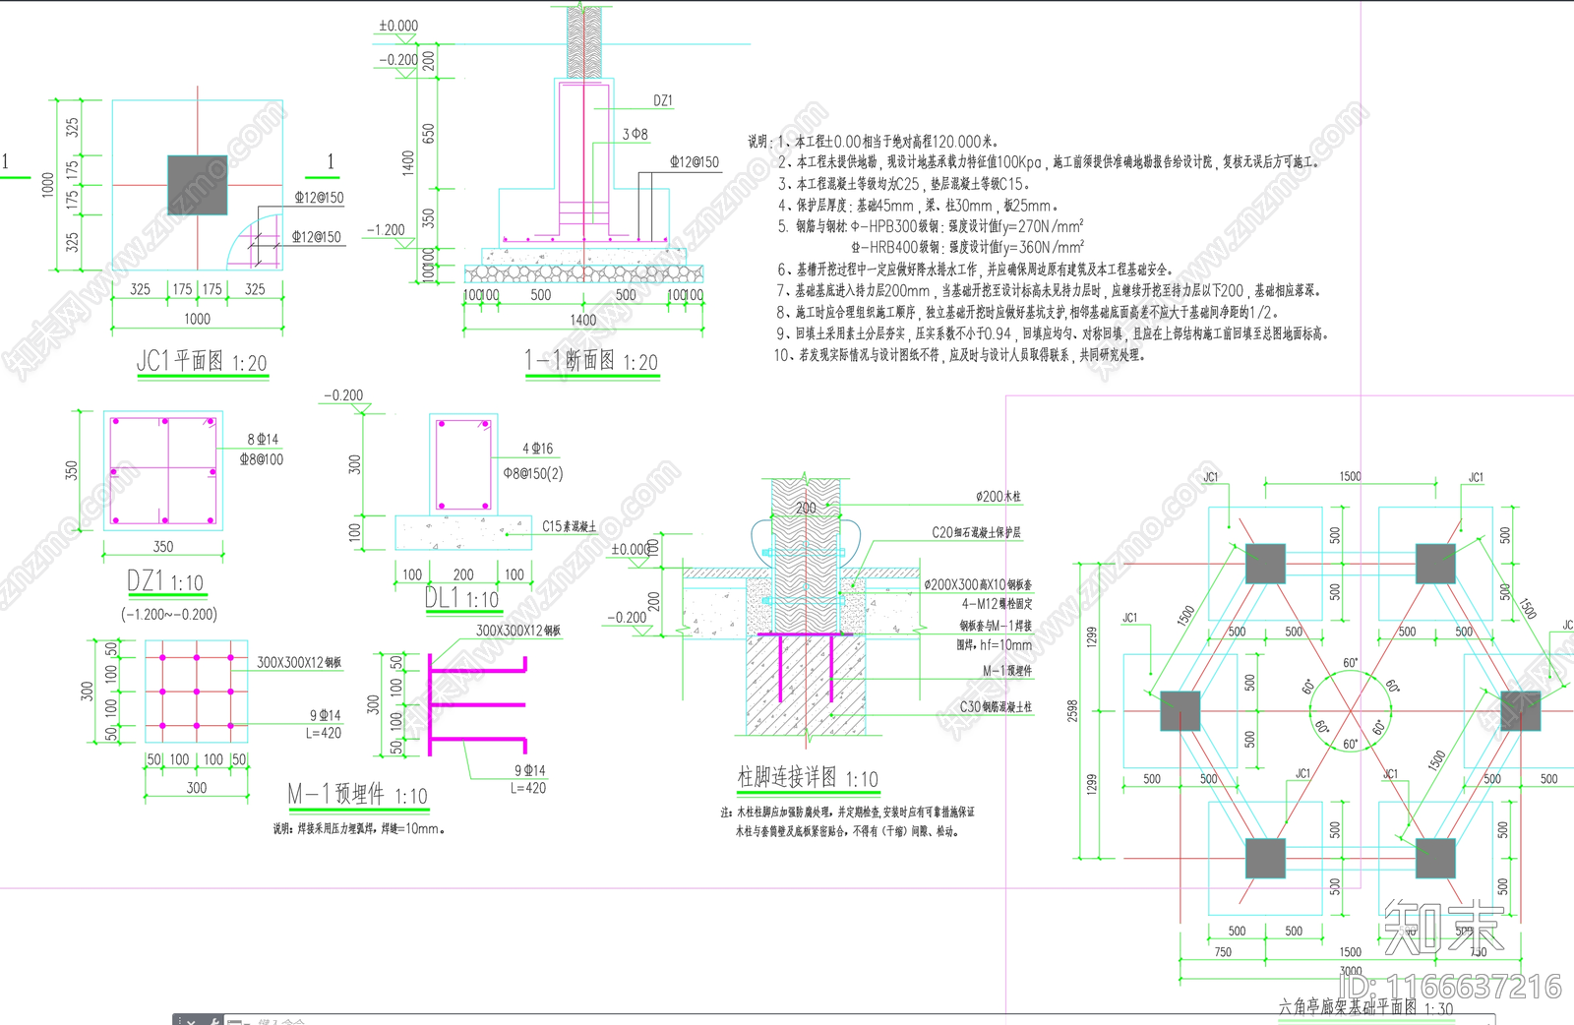Select the 4Φ16 rebar annotation
The width and height of the screenshot is (1574, 1025).
click(537, 449)
